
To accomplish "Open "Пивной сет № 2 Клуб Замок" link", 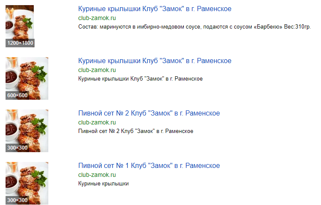I will [149, 113].
